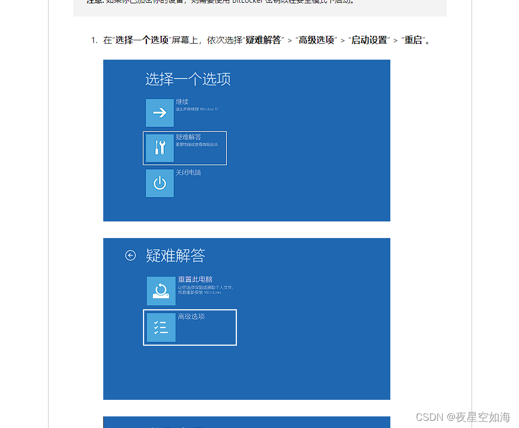The image size is (519, 428).
Task: Select the circular reset icon on 重置此电脑
Action: 161,290
